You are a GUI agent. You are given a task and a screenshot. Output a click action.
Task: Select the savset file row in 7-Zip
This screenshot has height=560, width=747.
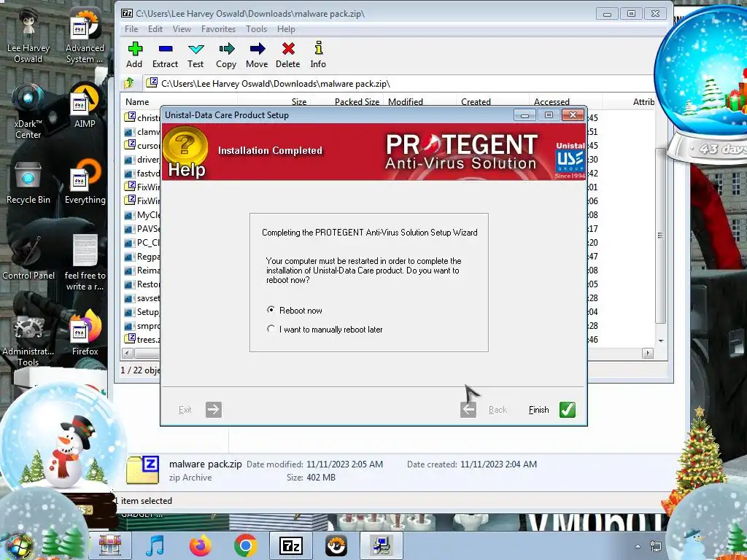pyautogui.click(x=142, y=298)
